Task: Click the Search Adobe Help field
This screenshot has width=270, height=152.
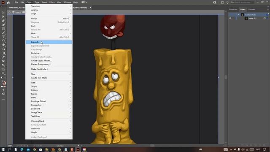Action: click(x=242, y=3)
